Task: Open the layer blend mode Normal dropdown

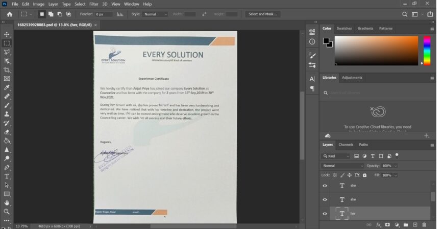Action: click(x=342, y=166)
